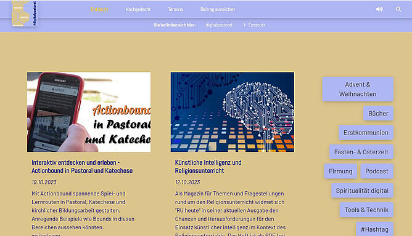Select Beitrag einreichen in navigation

pos(218,9)
